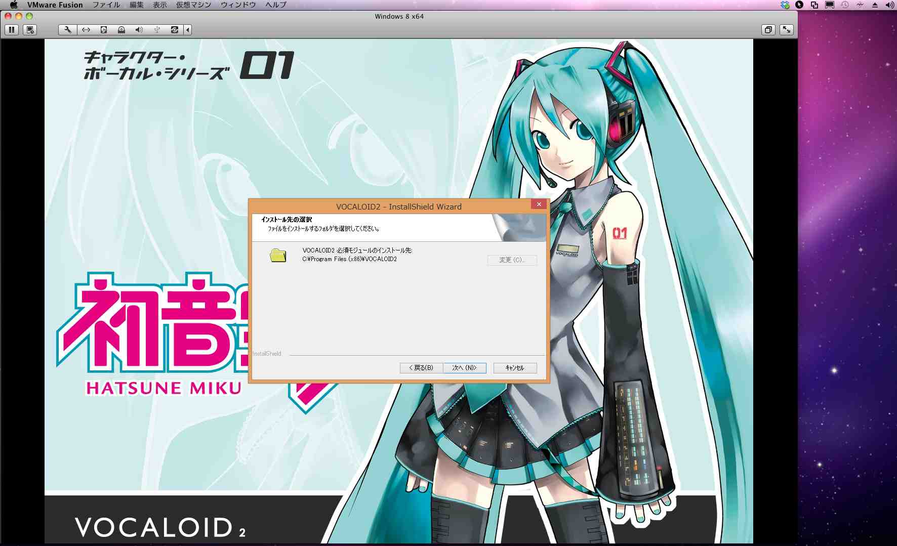Click the round cursor icon in the menu bar

(x=799, y=5)
